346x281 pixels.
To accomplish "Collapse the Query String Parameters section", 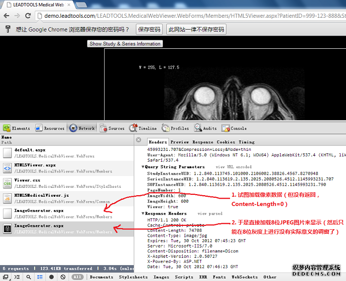I will [x=143, y=167].
